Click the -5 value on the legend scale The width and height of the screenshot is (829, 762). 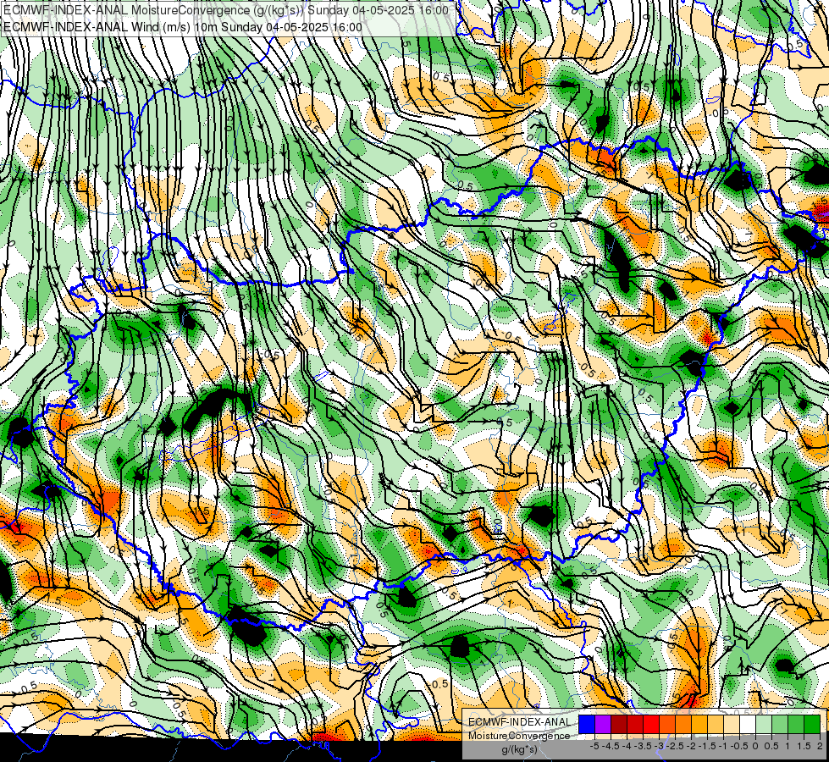[594, 746]
